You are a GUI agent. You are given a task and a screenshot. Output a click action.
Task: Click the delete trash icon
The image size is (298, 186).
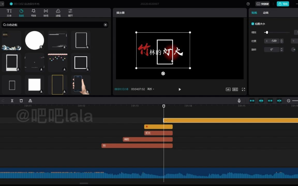(x=21, y=101)
